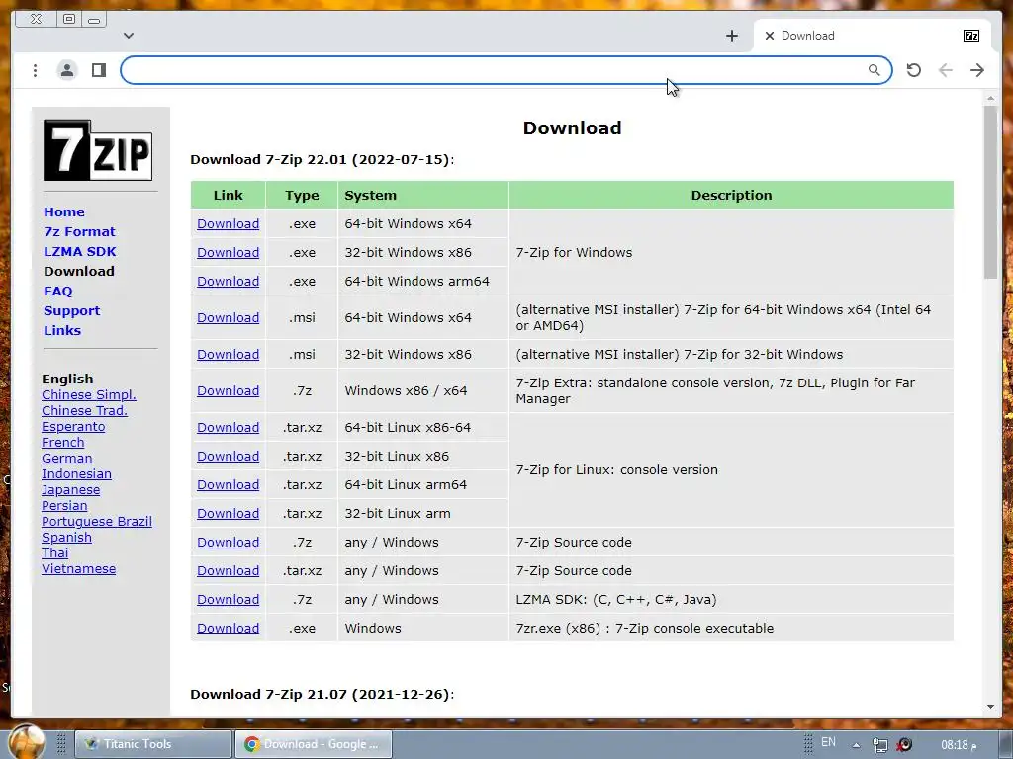Screen dimensions: 1013x759
Task: Switch language to Indonesian
Action: [76, 473]
